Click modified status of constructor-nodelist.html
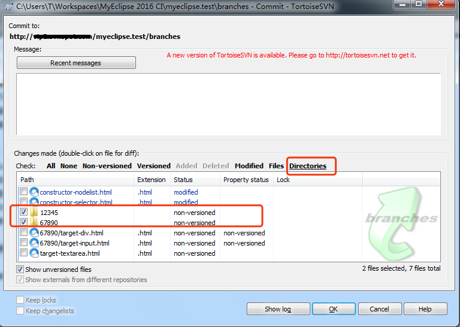Viewport: 460px width, 327px height. tap(186, 192)
